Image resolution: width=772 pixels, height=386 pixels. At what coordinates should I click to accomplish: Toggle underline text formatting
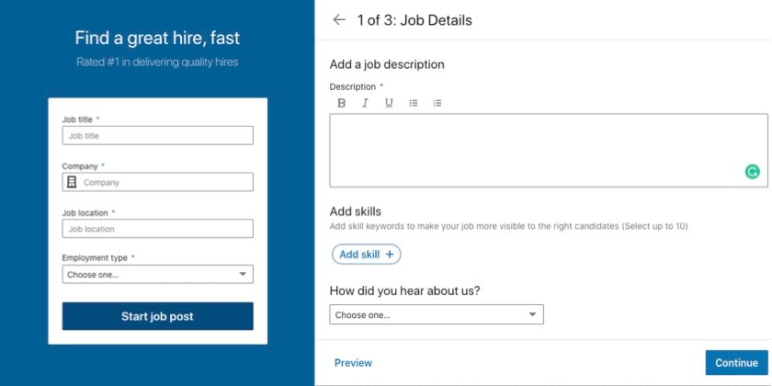pos(389,103)
